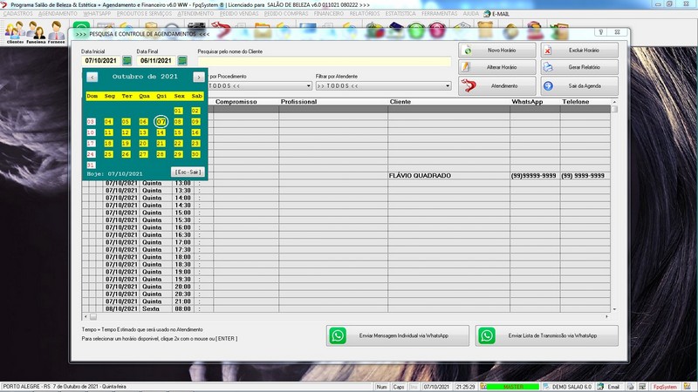Click WhatsApp number (99)99999-9999
The image size is (698, 392).
(533, 176)
